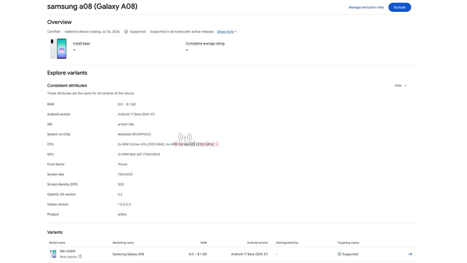Click the RAM column header in Variants

(204, 243)
